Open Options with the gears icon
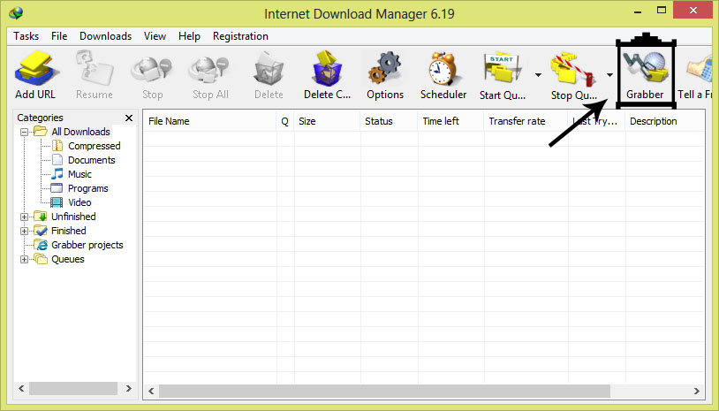Screen dimensions: 719x411 (x=385, y=69)
